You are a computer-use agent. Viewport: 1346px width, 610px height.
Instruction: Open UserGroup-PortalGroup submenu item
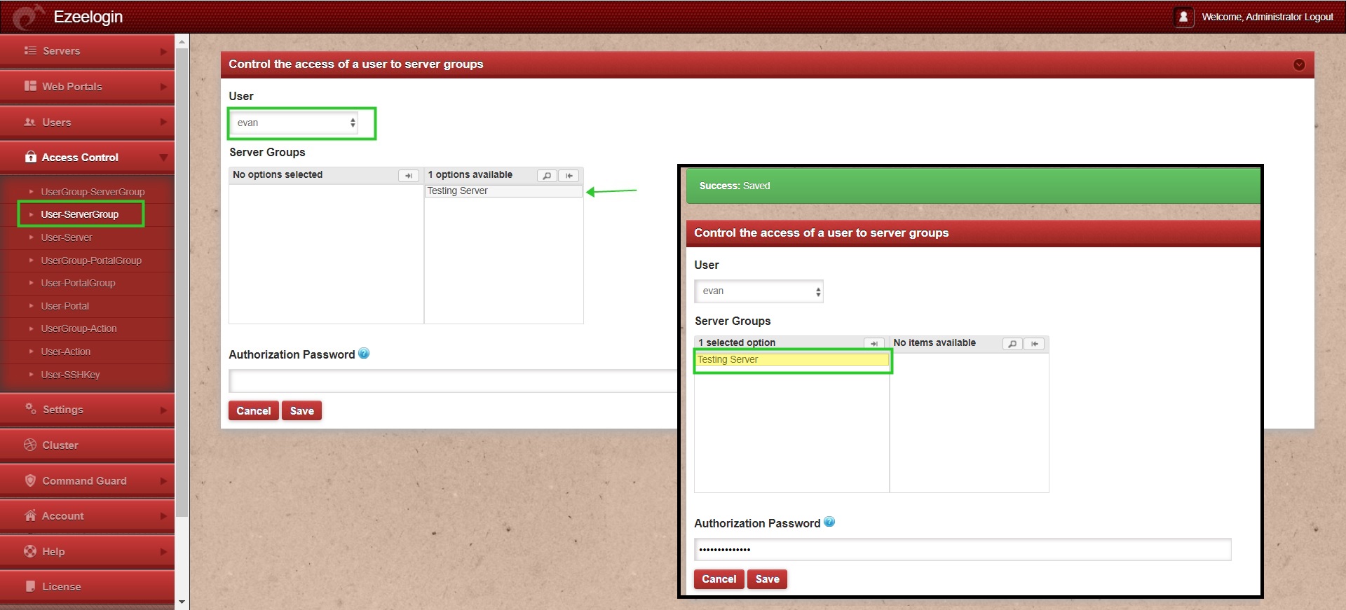[x=91, y=261]
